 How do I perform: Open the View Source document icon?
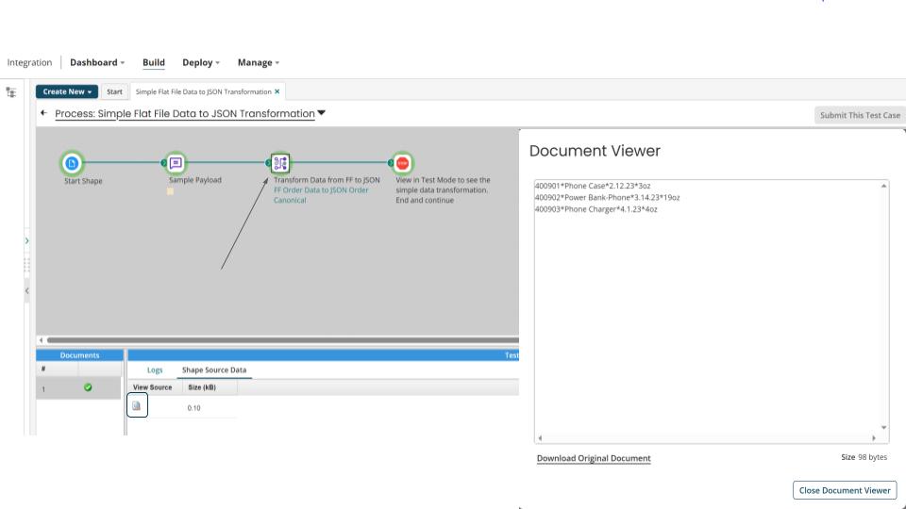(137, 406)
